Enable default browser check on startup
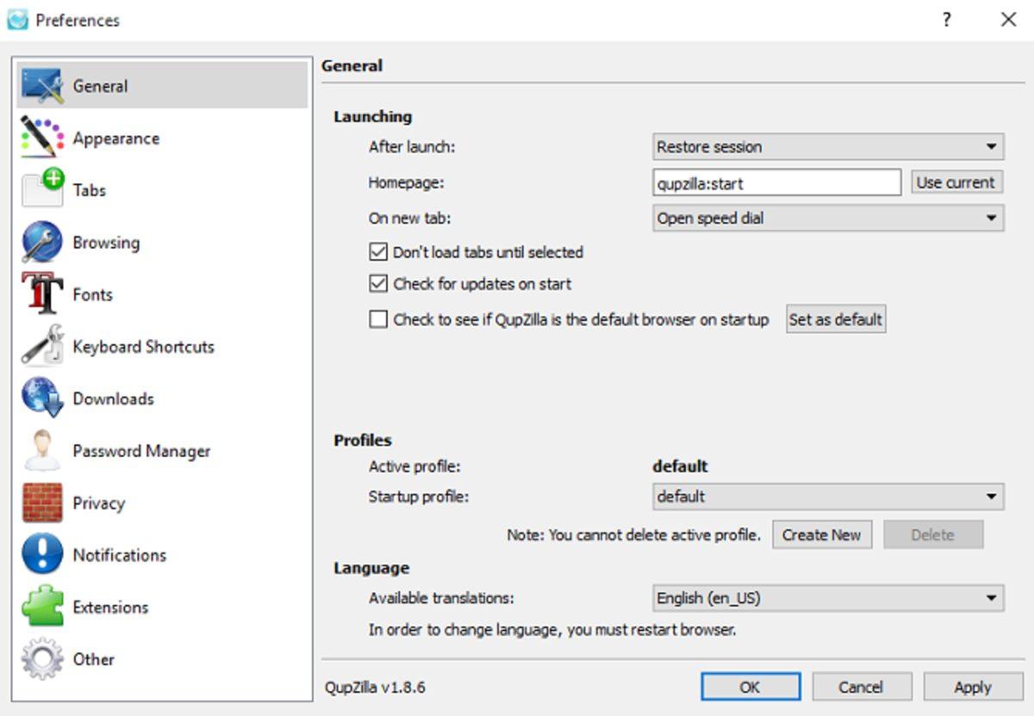 (x=378, y=320)
